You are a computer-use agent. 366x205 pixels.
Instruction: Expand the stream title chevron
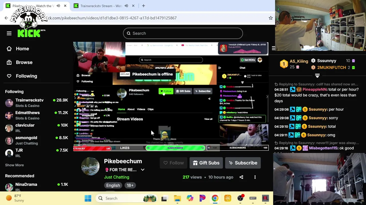coord(143,170)
